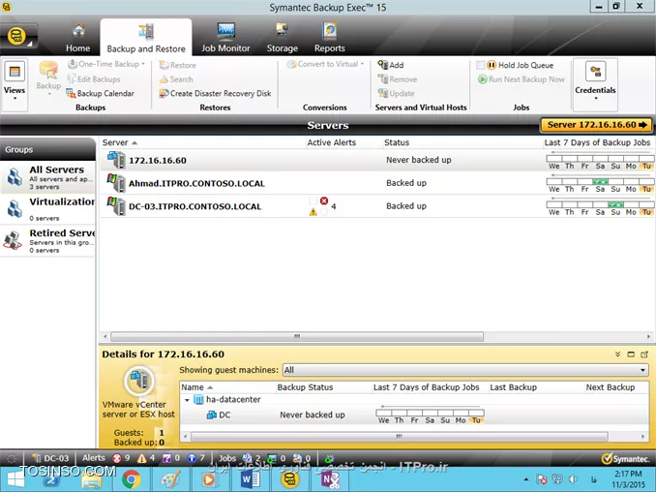Click Create Disaster Recovery Disk

click(x=216, y=93)
